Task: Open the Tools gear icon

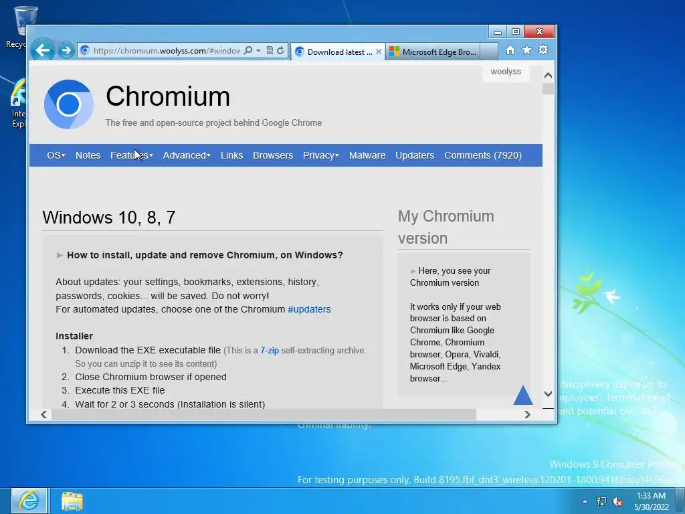Action: (x=543, y=50)
